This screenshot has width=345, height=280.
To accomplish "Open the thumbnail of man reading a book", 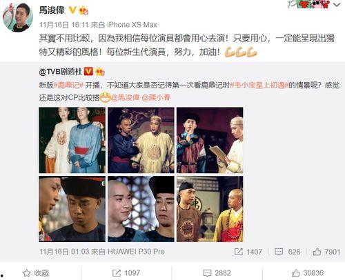I will (210, 140).
